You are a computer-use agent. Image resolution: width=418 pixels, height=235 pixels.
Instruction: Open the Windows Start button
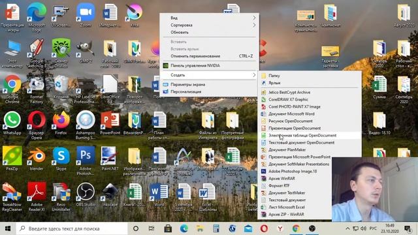coord(8,228)
